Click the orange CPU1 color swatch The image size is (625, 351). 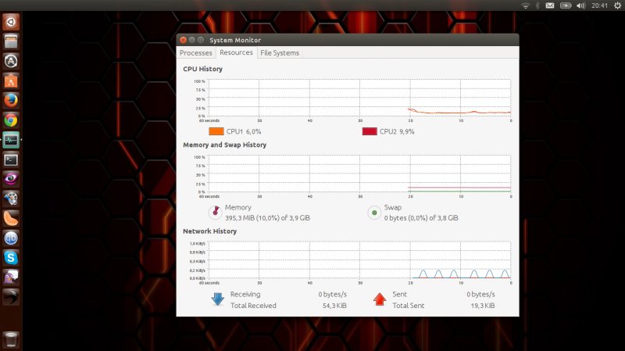point(216,131)
